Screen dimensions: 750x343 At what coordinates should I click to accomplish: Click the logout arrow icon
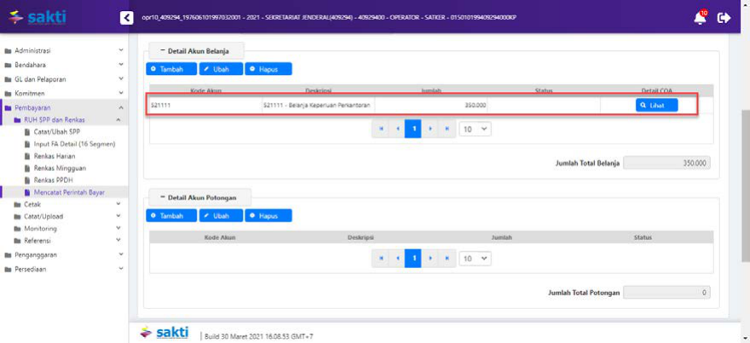(x=724, y=18)
